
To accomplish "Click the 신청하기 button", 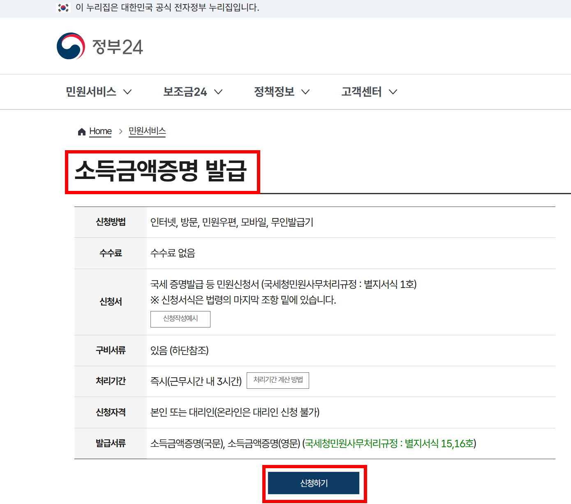I will click(x=314, y=483).
